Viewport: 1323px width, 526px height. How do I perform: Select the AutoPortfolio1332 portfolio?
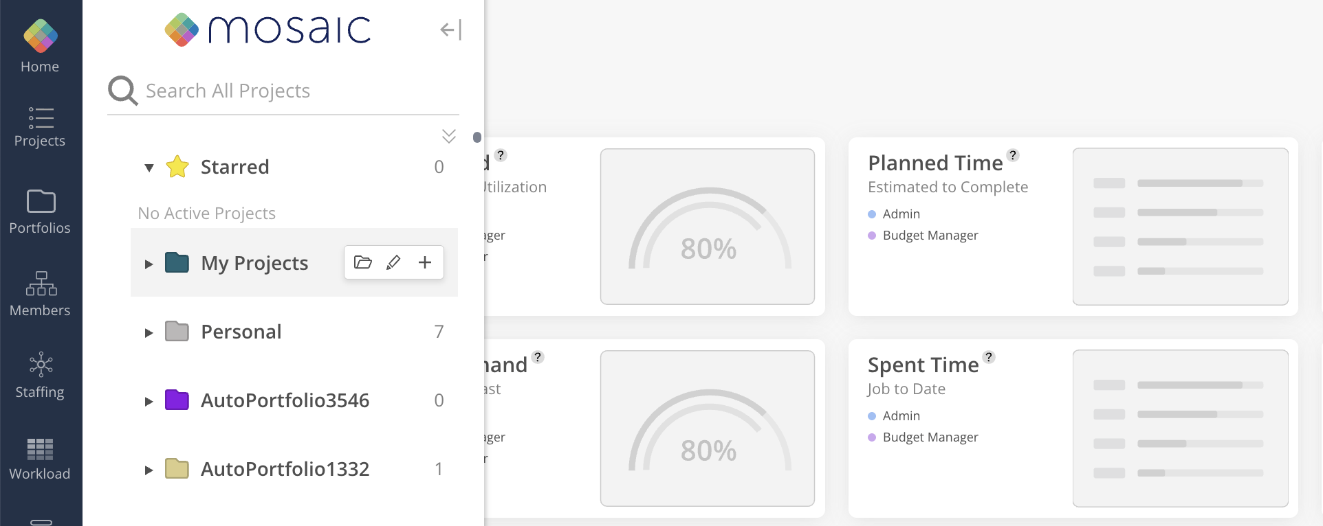coord(285,469)
